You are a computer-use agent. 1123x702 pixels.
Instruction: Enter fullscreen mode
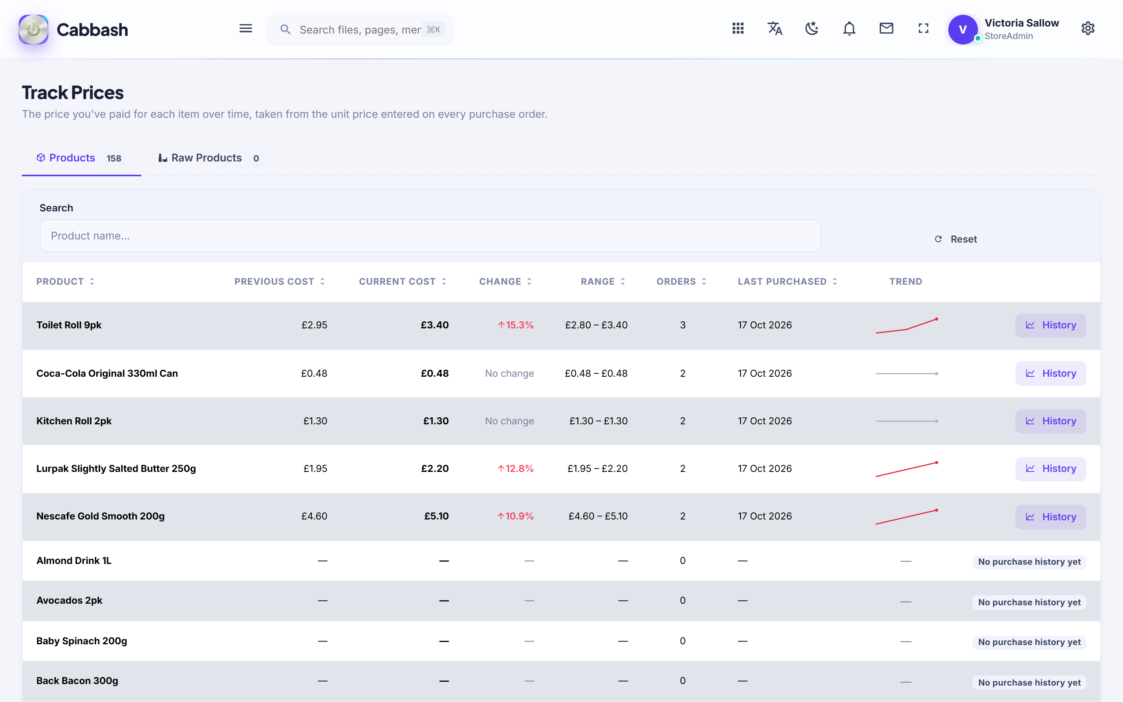923,29
